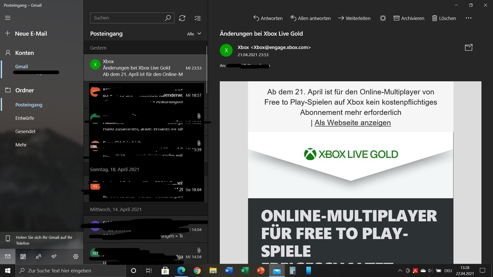Open the To Do checkmark icon
The image size is (493, 277).
point(54,256)
